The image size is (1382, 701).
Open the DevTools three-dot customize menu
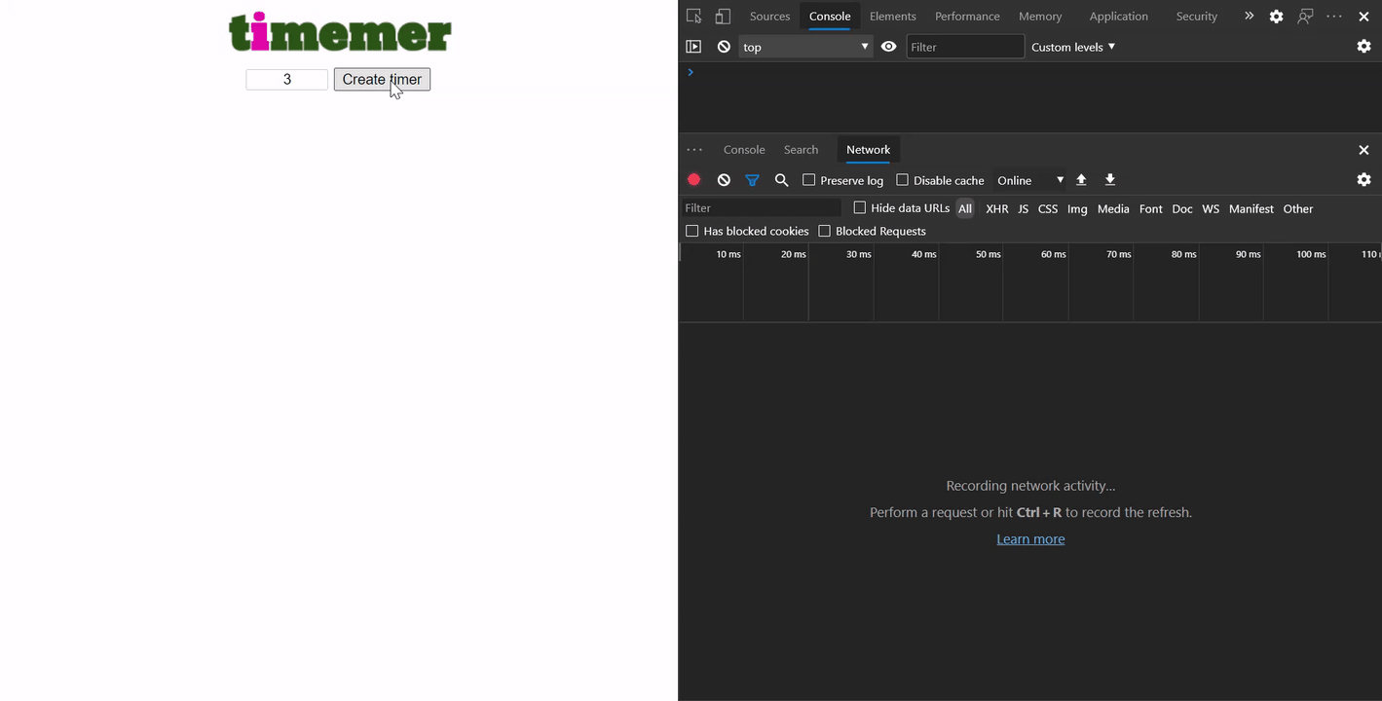click(1334, 16)
